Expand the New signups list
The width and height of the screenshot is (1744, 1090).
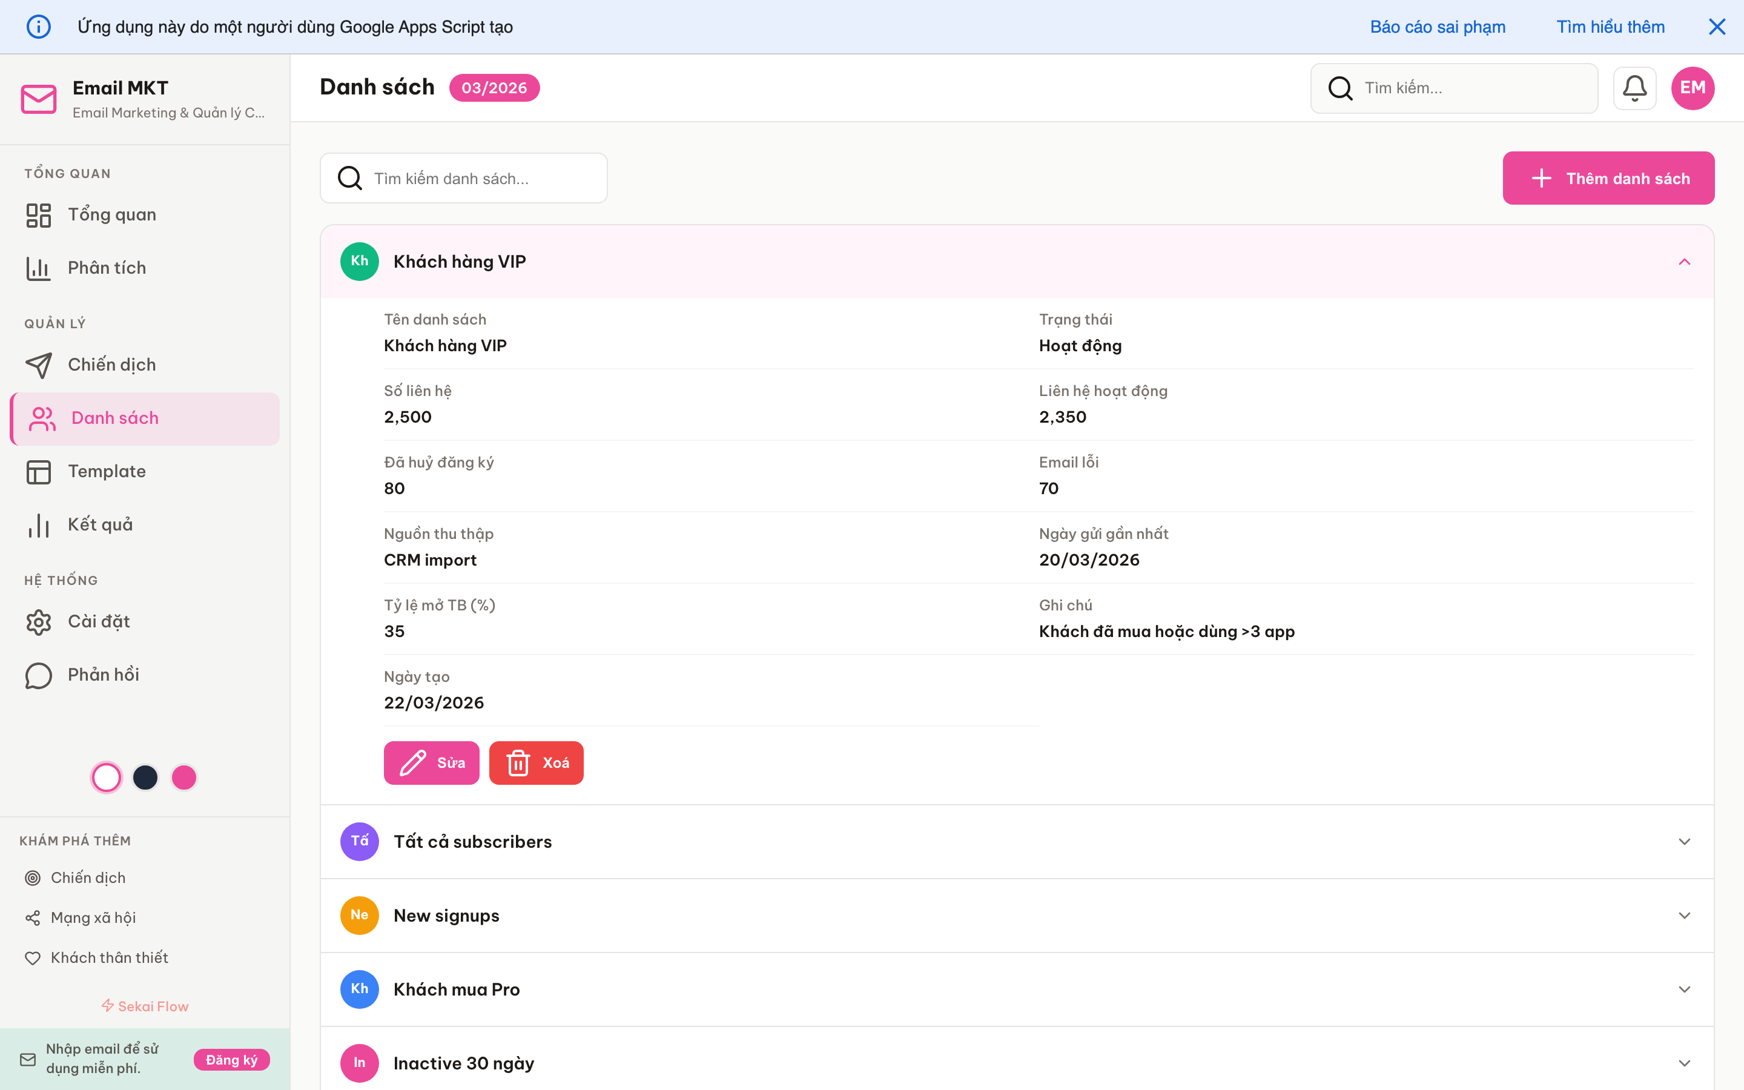[1684, 915]
